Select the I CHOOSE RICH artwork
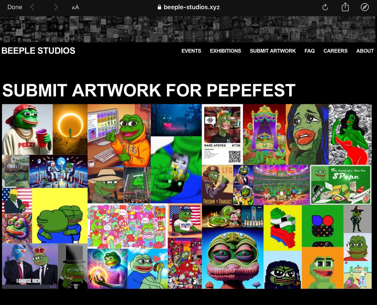The height and width of the screenshot is (305, 377). coord(30,266)
